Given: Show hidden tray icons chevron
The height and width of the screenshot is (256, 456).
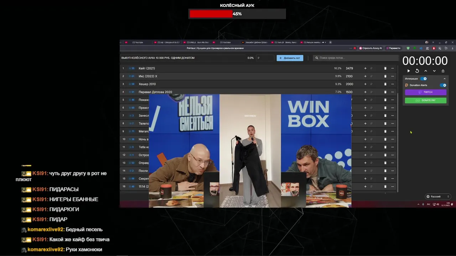Looking at the screenshot, I should [419, 204].
